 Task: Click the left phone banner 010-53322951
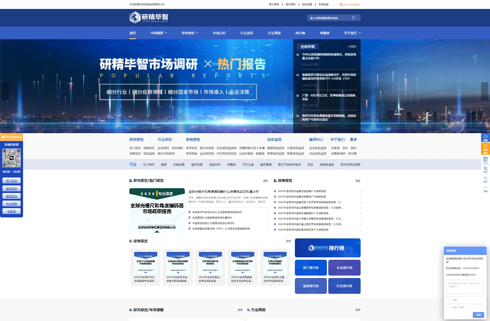(x=12, y=137)
